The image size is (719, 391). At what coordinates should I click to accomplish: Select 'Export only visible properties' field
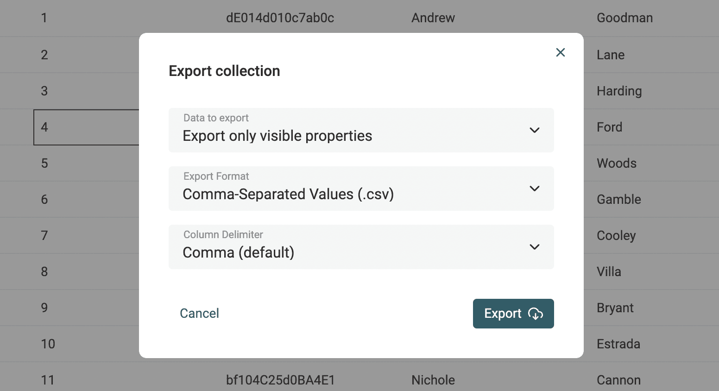(278, 136)
